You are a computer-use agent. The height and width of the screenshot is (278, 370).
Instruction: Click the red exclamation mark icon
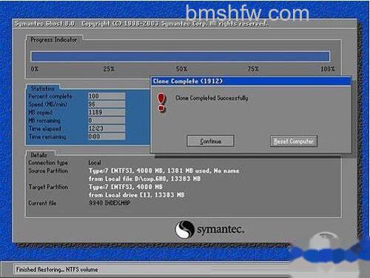[161, 103]
